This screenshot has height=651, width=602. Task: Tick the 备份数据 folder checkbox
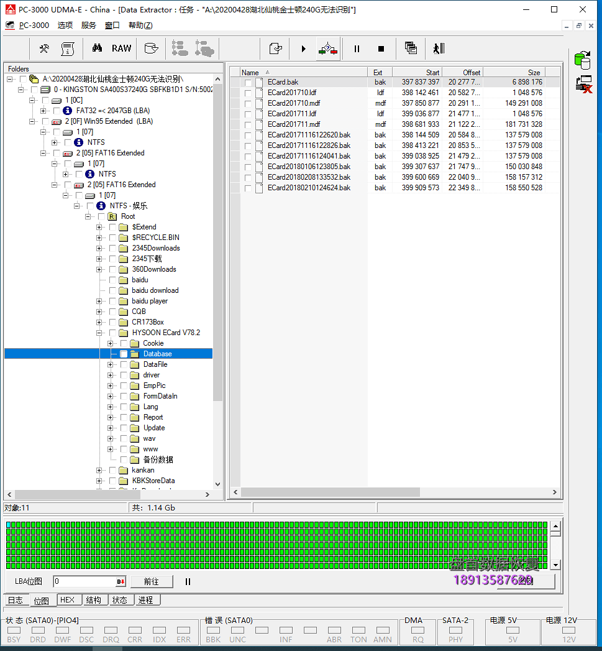124,459
